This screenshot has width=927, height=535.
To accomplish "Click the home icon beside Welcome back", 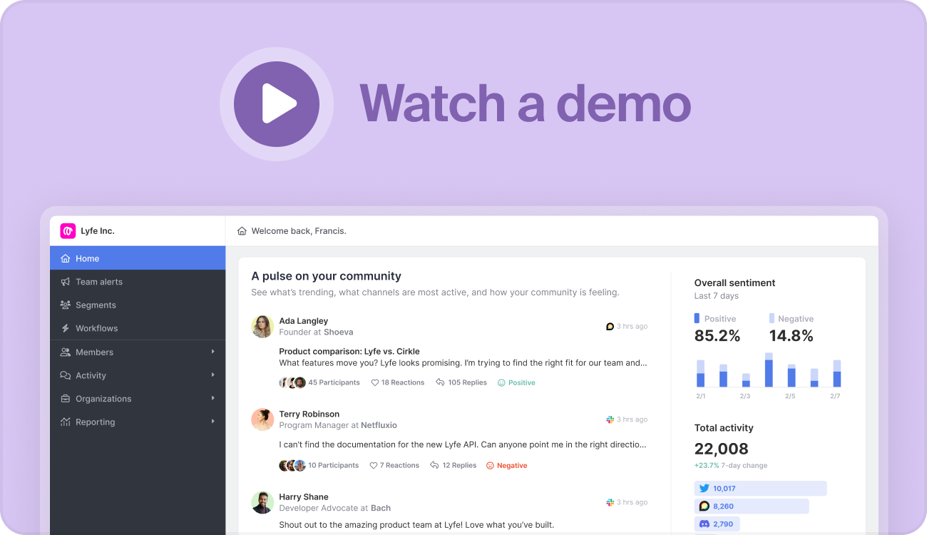I will coord(242,231).
